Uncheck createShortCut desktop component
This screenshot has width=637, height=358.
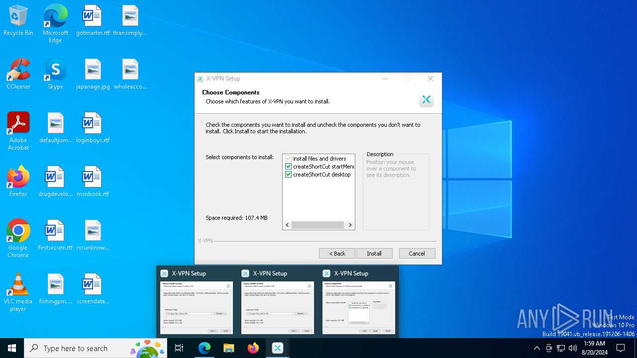288,175
